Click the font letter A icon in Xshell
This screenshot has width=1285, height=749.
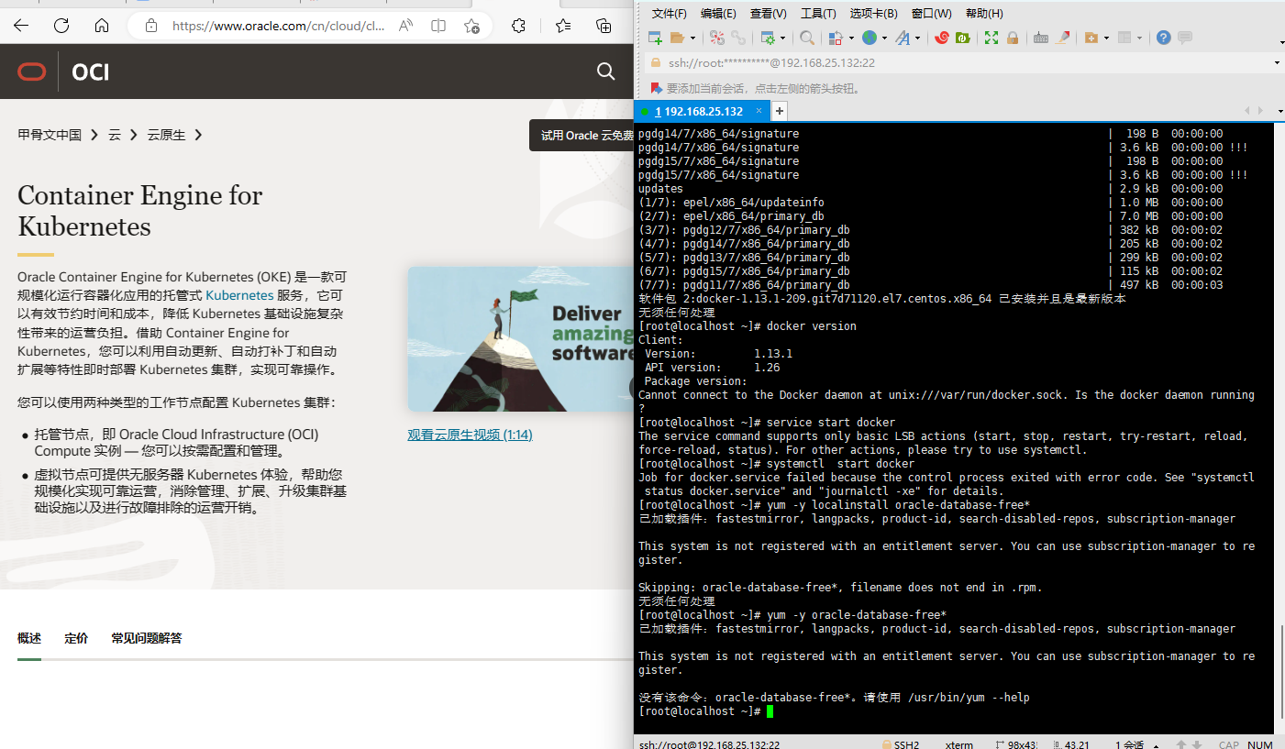[x=903, y=38]
